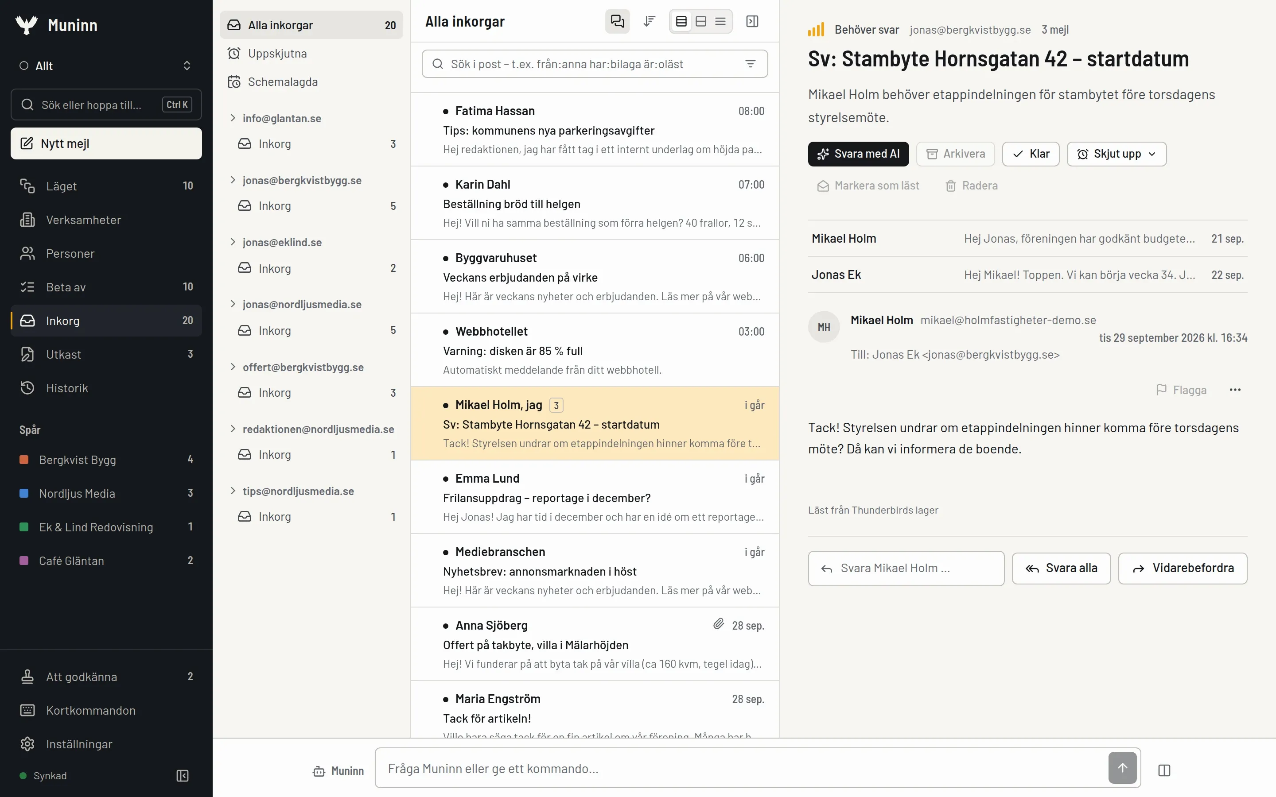The image size is (1276, 797).
Task: Open search filter options icon
Action: click(750, 64)
